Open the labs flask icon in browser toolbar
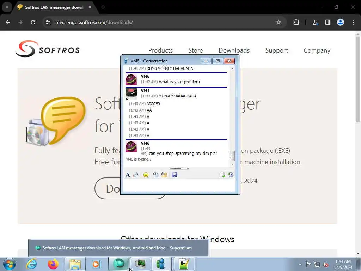 pos(315,22)
